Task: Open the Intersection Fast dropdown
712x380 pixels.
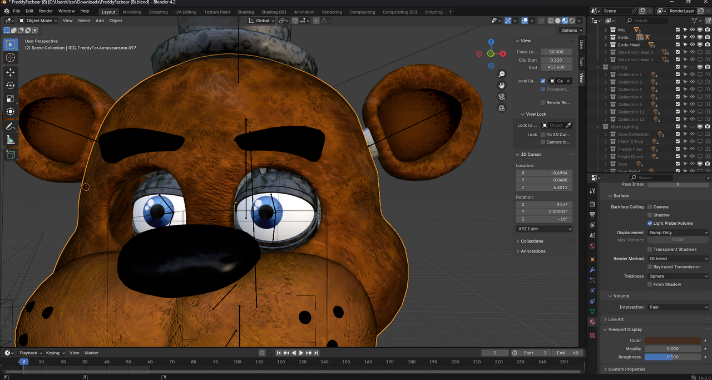Action: click(x=679, y=307)
